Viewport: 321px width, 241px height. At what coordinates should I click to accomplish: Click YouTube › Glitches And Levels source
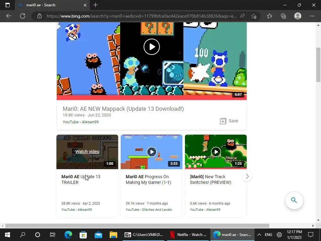[x=149, y=210]
